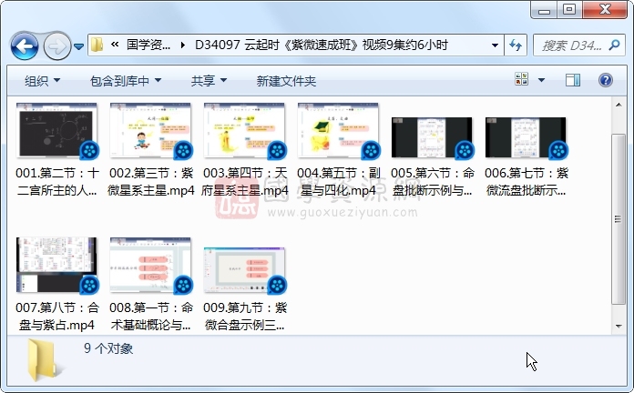Click file name 006.第七节：紫微流盘批断示...
This screenshot has height=393, width=634.
(526, 182)
